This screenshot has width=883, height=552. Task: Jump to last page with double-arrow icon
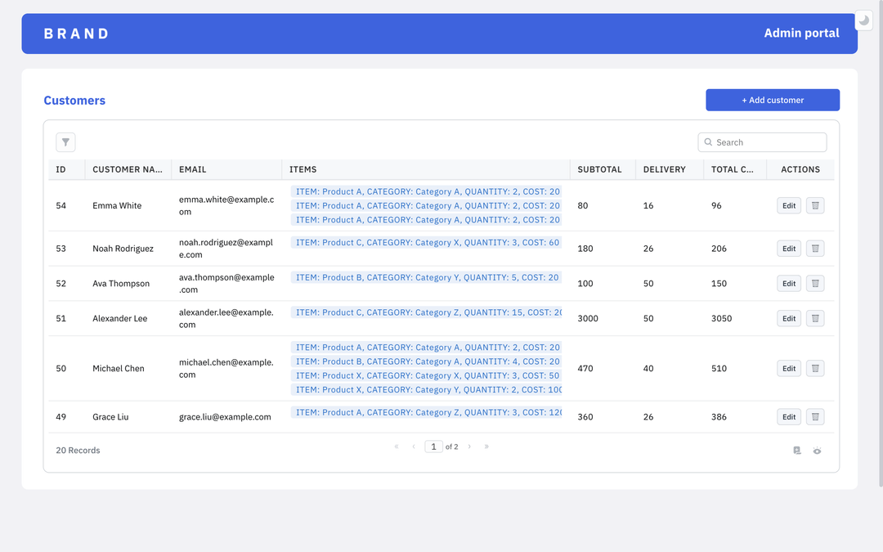coord(486,447)
